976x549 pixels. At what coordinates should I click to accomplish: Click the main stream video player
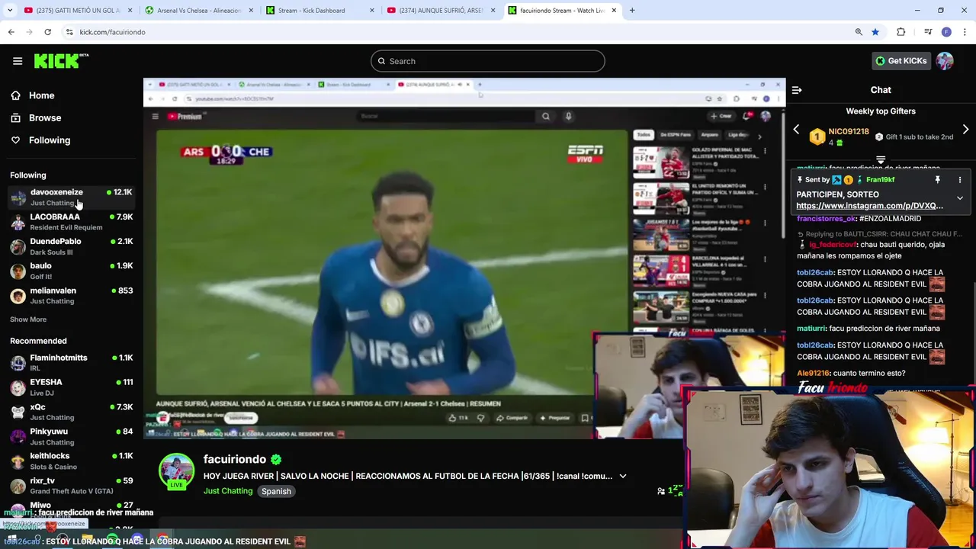(x=464, y=258)
